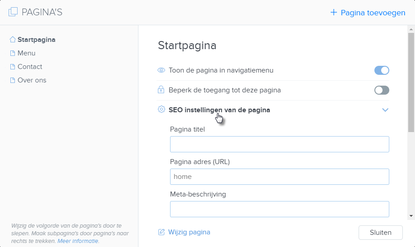Screen dimensions: 415x247
Task: Click the page icon next to Menu
Action: 13,53
